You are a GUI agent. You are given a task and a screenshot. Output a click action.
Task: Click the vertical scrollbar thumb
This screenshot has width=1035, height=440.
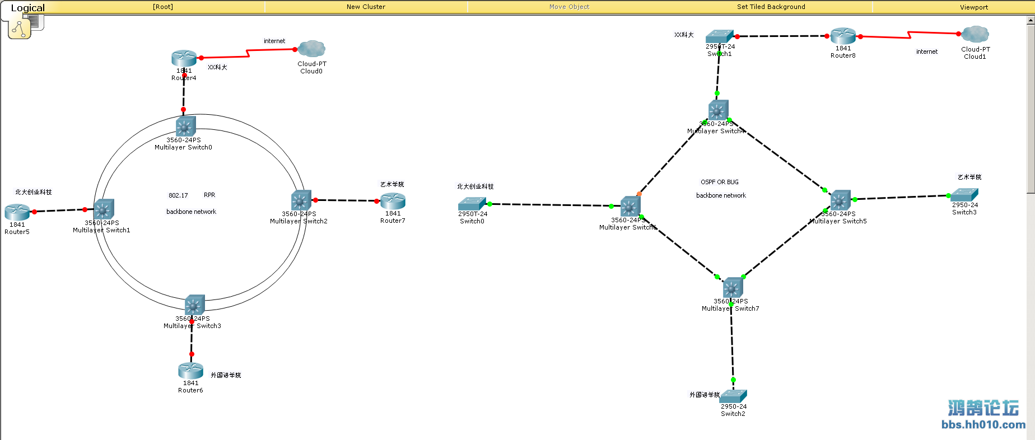coord(1031,109)
